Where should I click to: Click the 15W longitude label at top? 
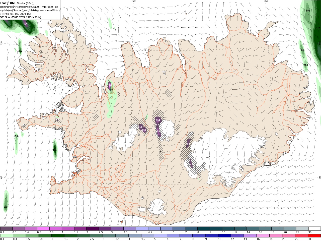coord(266,1)
